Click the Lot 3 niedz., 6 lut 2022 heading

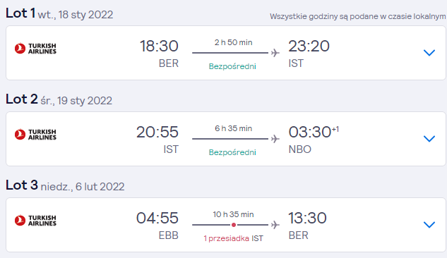(x=65, y=185)
